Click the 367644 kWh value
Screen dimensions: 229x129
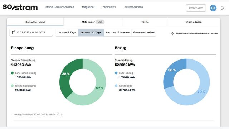tap(127, 90)
